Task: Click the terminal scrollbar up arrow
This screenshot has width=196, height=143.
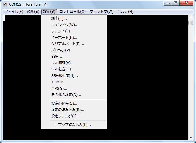Action: (191, 18)
